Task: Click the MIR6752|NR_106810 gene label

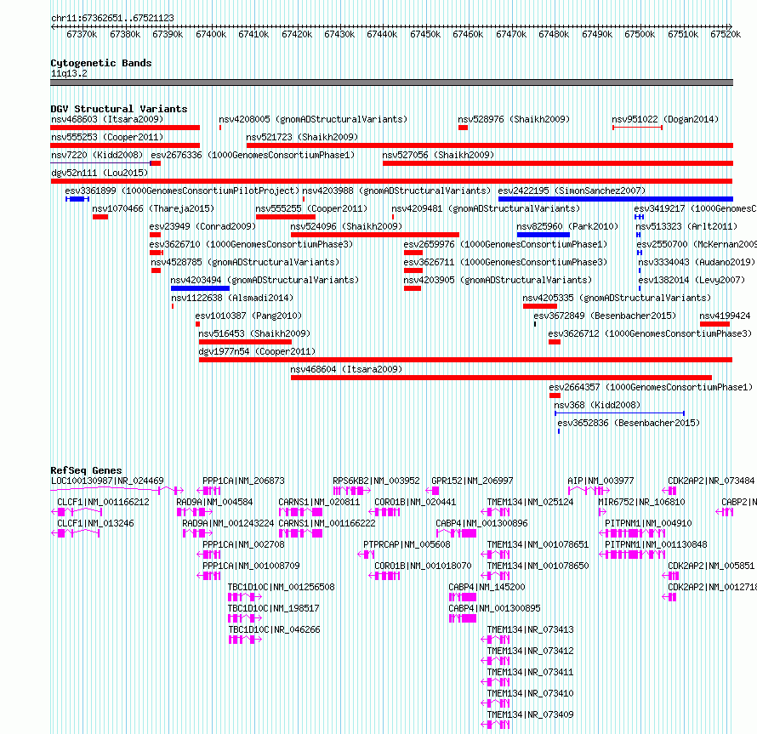Action: click(641, 502)
